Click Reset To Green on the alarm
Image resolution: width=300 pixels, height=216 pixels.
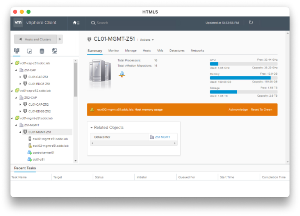point(262,110)
